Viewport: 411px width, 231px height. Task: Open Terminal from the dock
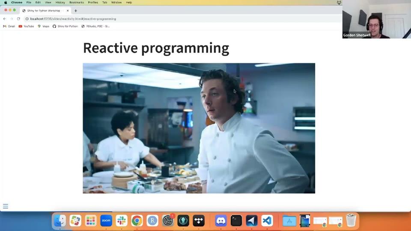[x=236, y=221]
